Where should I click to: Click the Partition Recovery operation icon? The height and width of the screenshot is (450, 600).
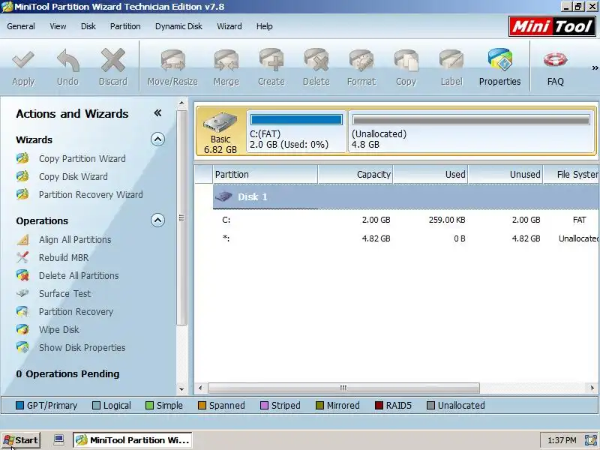[22, 311]
